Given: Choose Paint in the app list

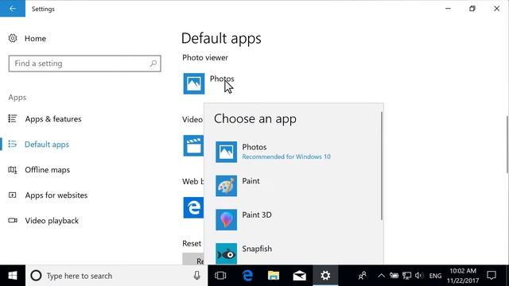Looking at the screenshot, I should [293, 186].
